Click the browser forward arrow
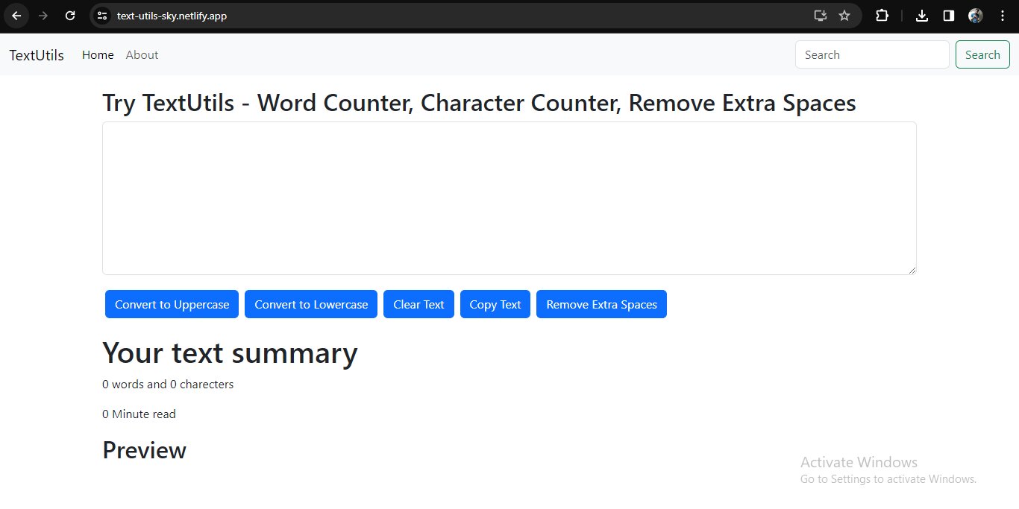 tap(43, 16)
